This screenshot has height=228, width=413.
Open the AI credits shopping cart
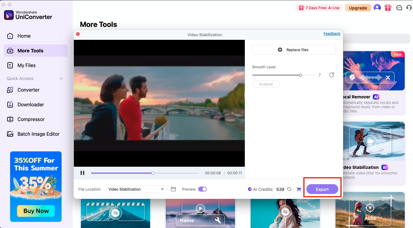click(299, 189)
